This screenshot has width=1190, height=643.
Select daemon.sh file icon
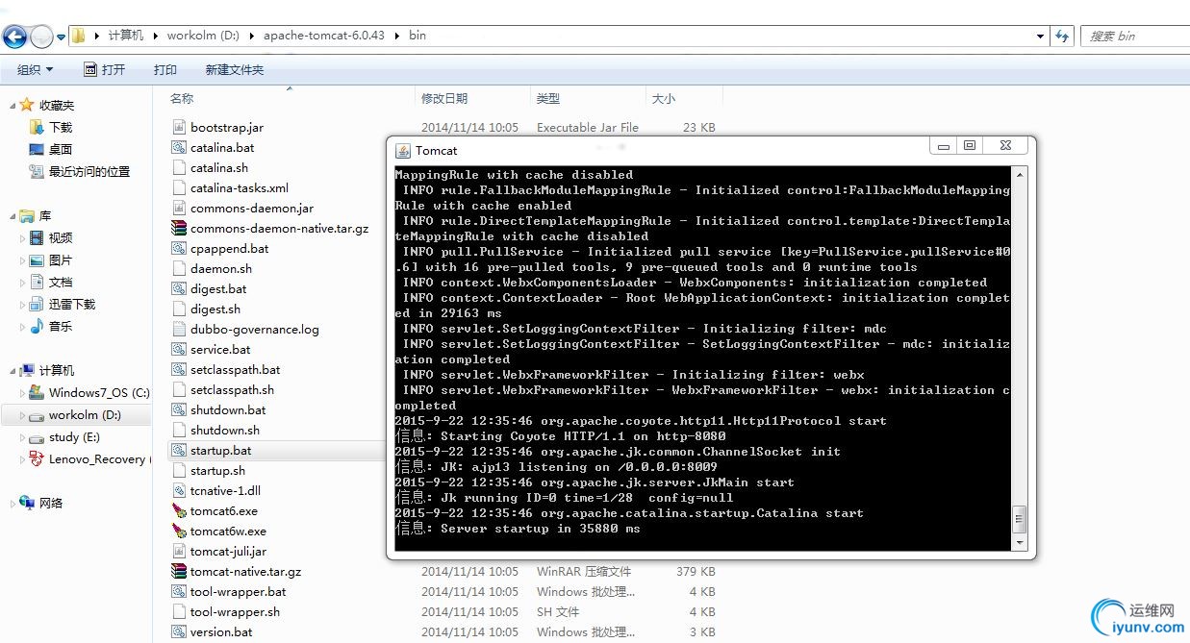[179, 268]
